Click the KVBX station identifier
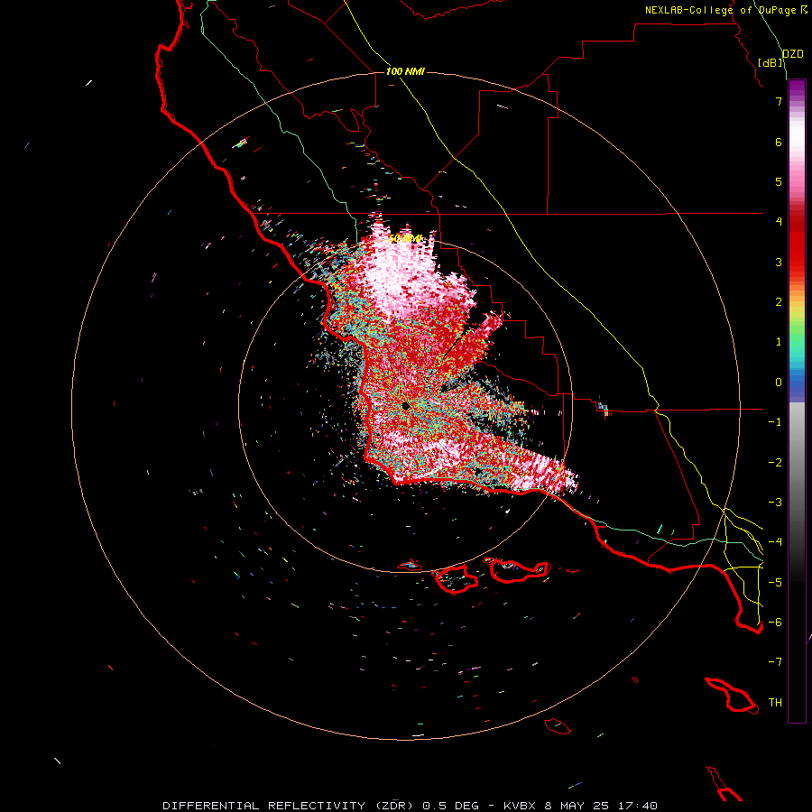Screen dimensions: 812x812 (x=521, y=806)
